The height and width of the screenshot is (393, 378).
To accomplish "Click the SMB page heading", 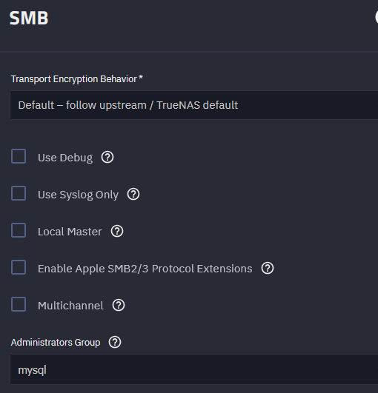I will [x=29, y=18].
